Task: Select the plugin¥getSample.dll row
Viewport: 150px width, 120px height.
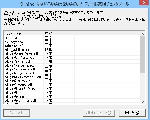Action: tap(72, 65)
